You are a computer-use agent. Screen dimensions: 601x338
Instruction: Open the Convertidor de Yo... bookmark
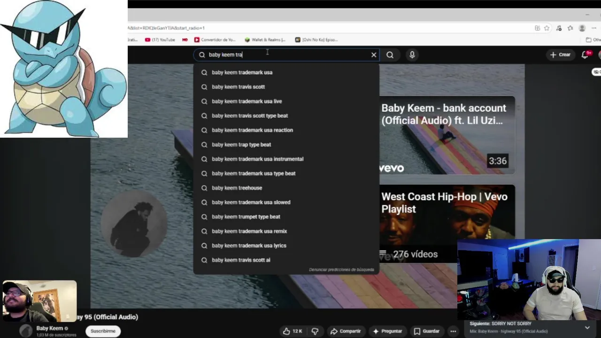(215, 40)
